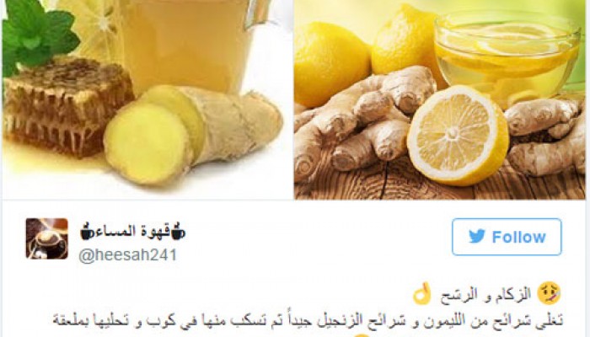The image size is (590, 337).
Task: Click the glass bowl of lemon tea
Action: [x=507, y=56]
